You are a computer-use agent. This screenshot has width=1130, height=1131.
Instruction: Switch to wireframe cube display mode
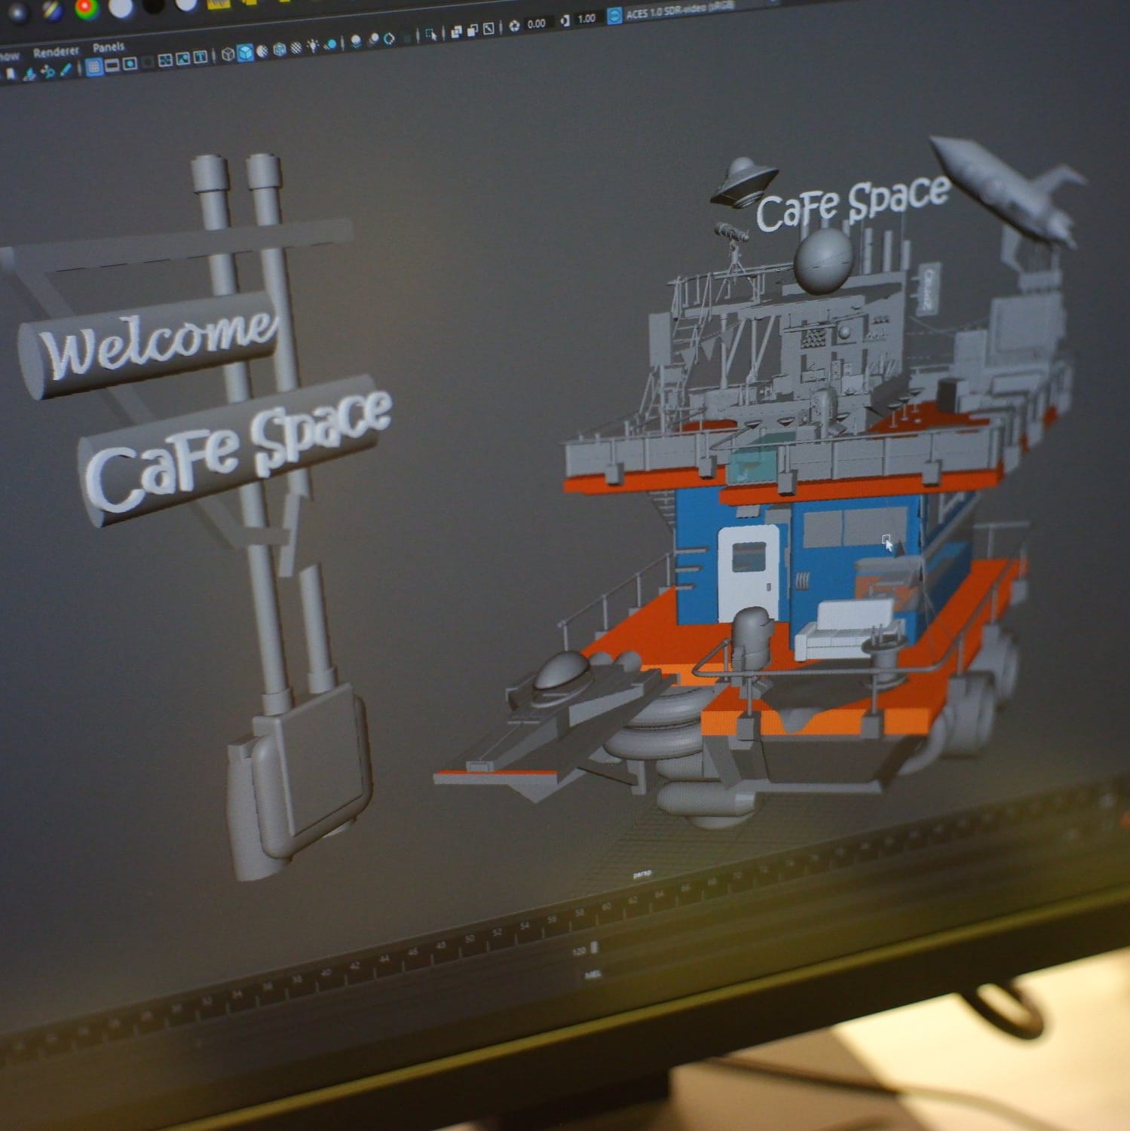(x=228, y=54)
